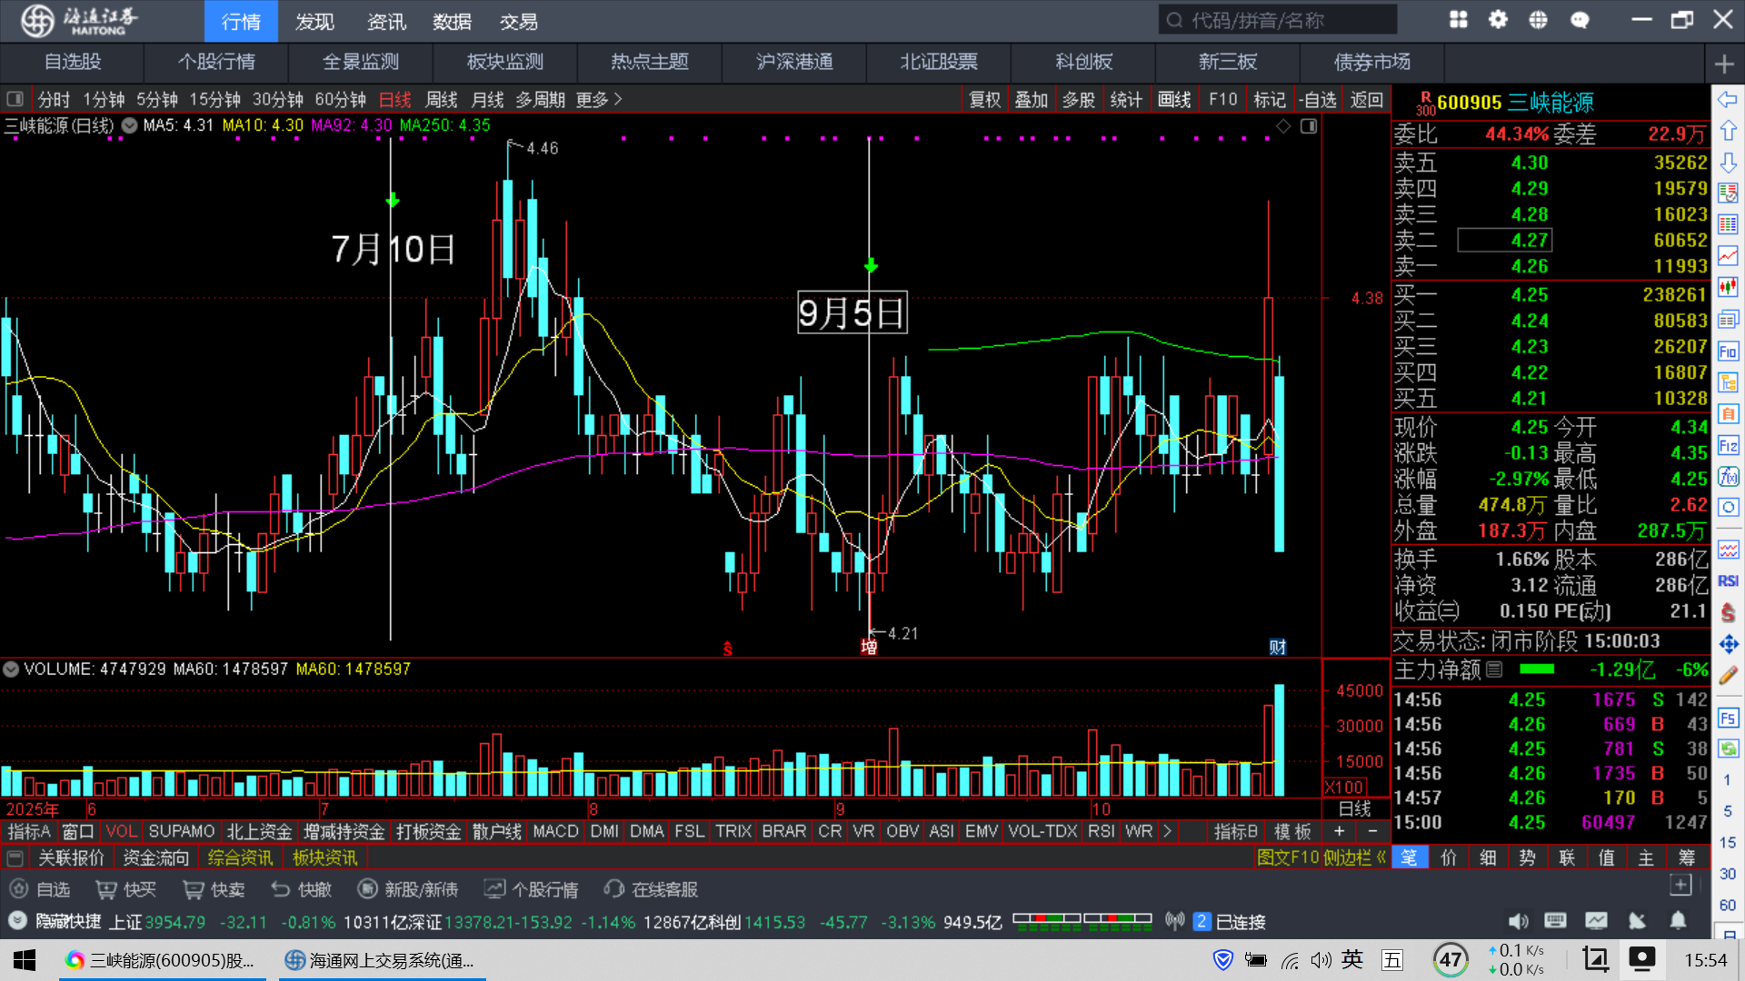This screenshot has width=1745, height=981.
Task: Click the 快撤 quick cancel icon
Action: [x=281, y=889]
